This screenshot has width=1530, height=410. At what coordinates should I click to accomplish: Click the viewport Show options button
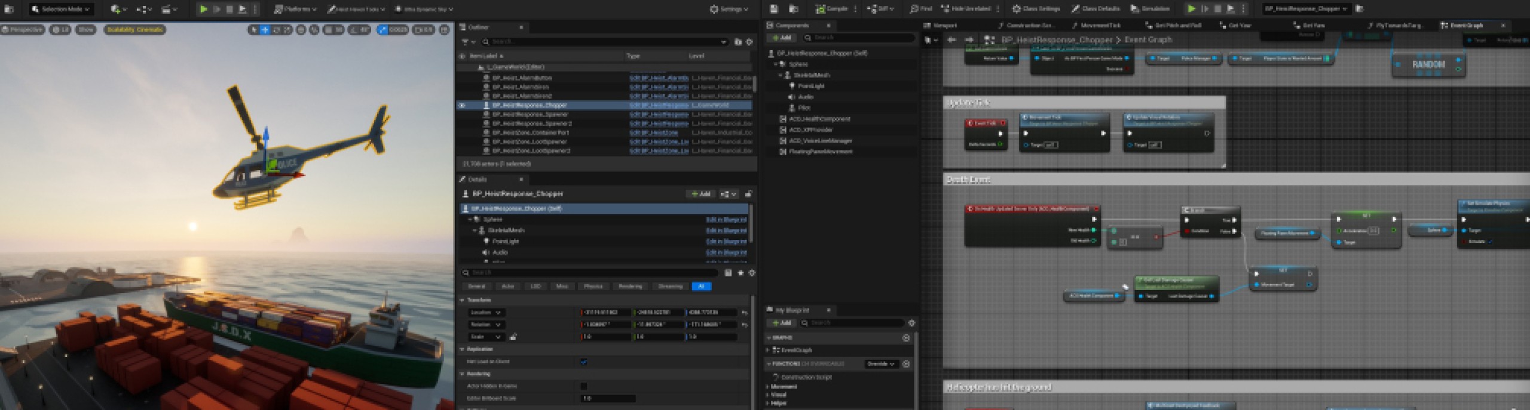pos(86,29)
